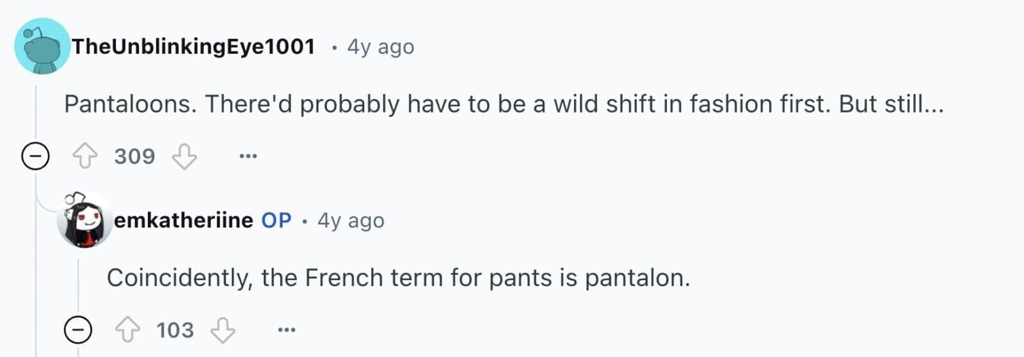Downvote TheUnblinkingEye1001's Pantaloons comment
Image resolution: width=1024 pixels, height=357 pixels.
click(x=184, y=156)
